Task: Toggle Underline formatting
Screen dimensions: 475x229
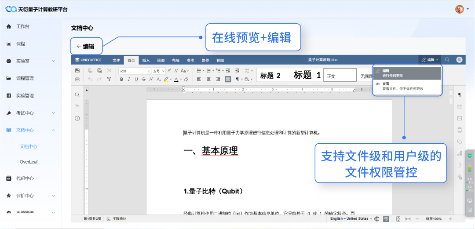Action: (136, 80)
